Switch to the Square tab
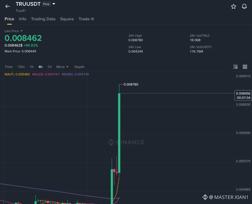Viewport: 252px width, 204px height. point(67,19)
